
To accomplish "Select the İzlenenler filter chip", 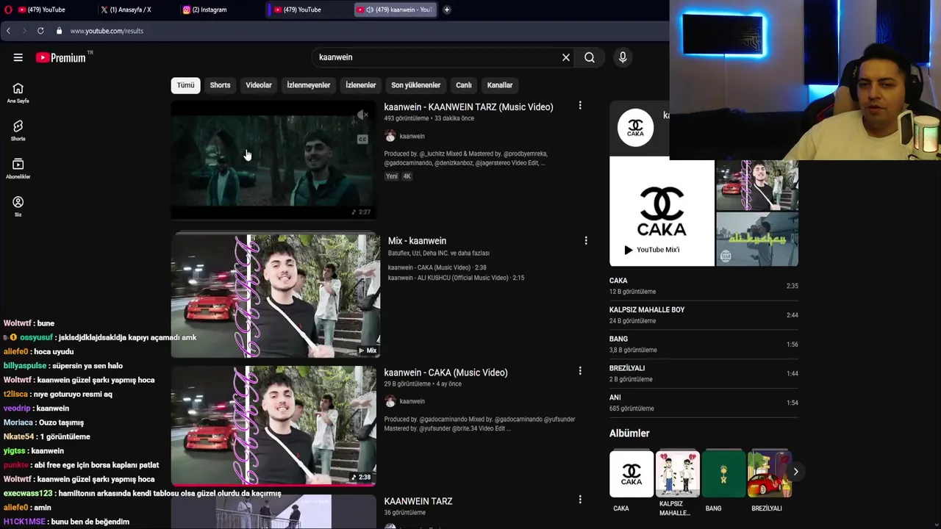I will coord(360,85).
